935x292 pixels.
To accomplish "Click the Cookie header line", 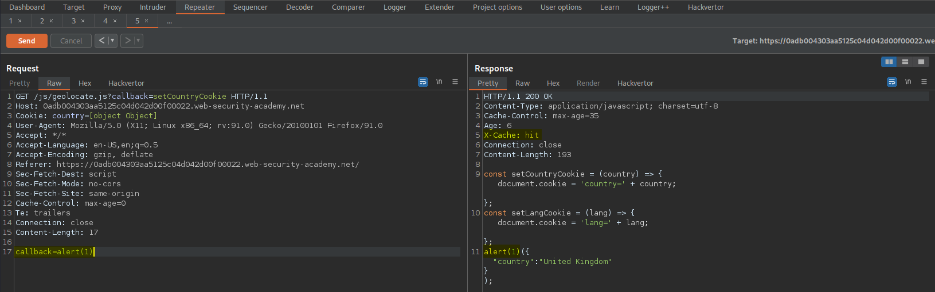I will coord(86,115).
